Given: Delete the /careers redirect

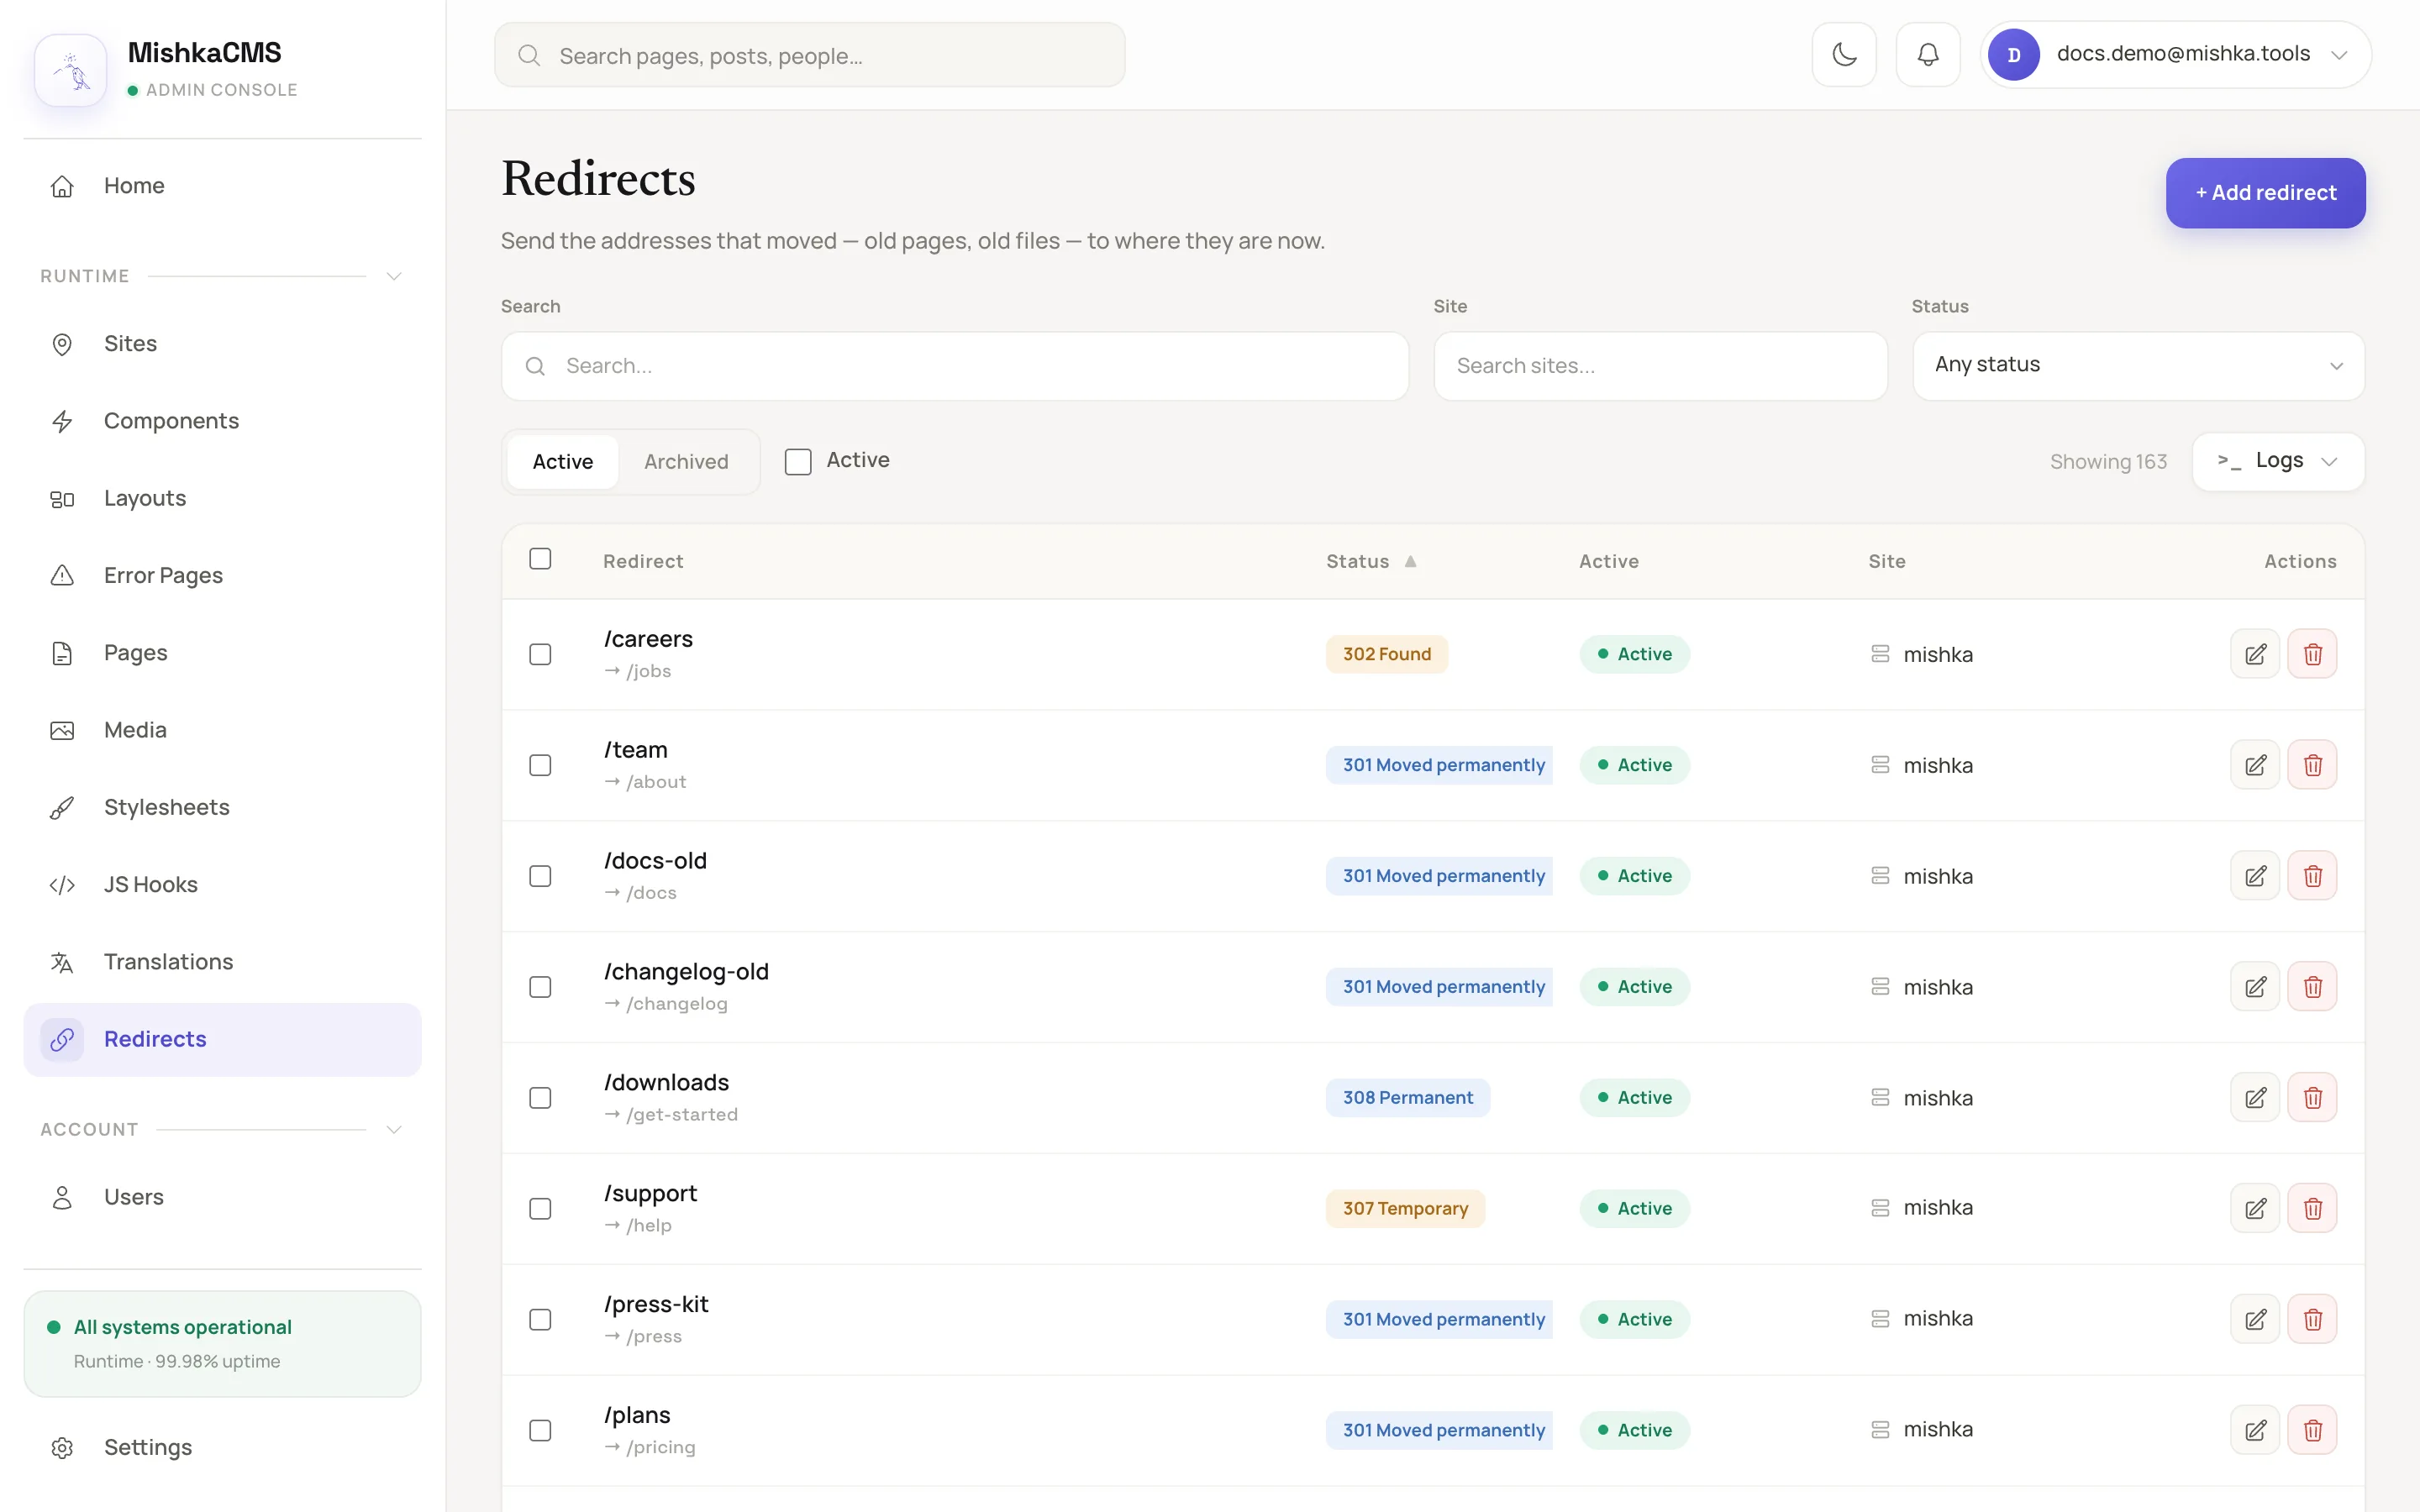Looking at the screenshot, I should click(x=2312, y=654).
